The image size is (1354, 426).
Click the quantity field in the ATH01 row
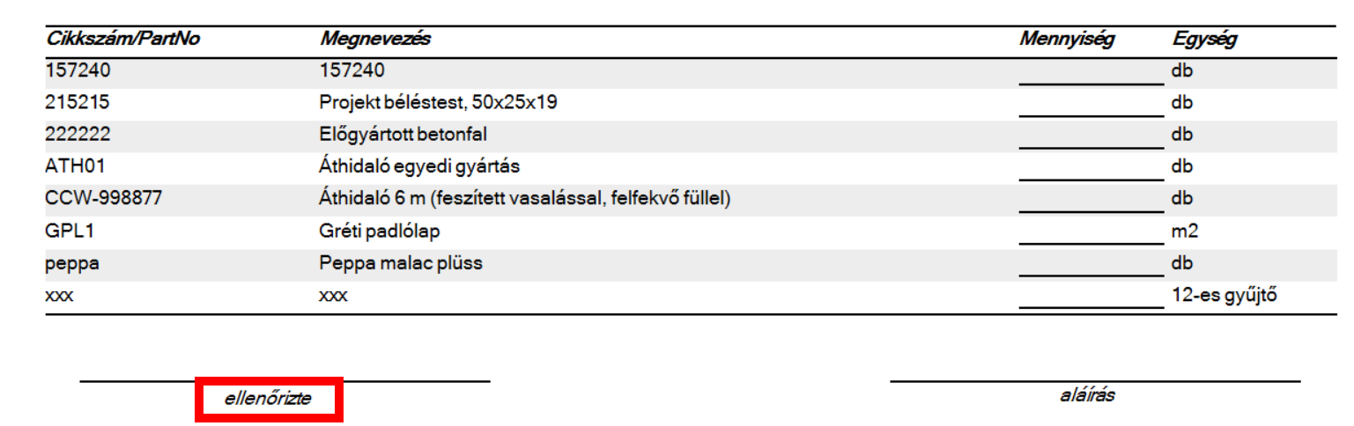click(1091, 169)
